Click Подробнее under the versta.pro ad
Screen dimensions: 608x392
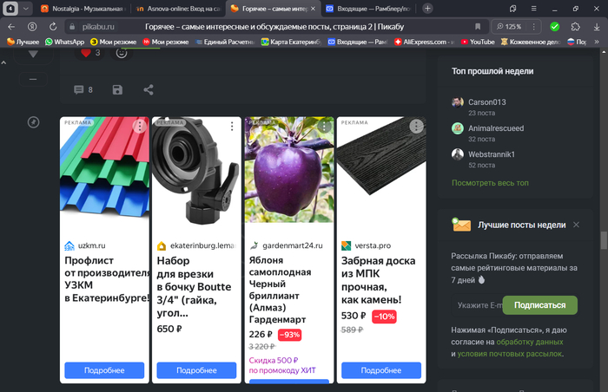tap(381, 370)
